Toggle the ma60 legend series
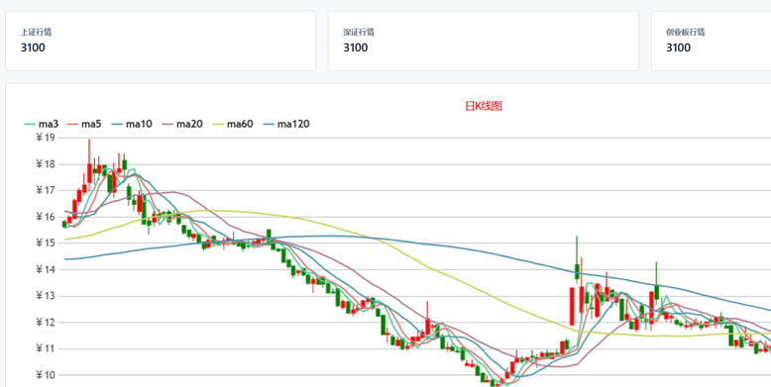Image resolution: width=771 pixels, height=387 pixels. tap(232, 125)
